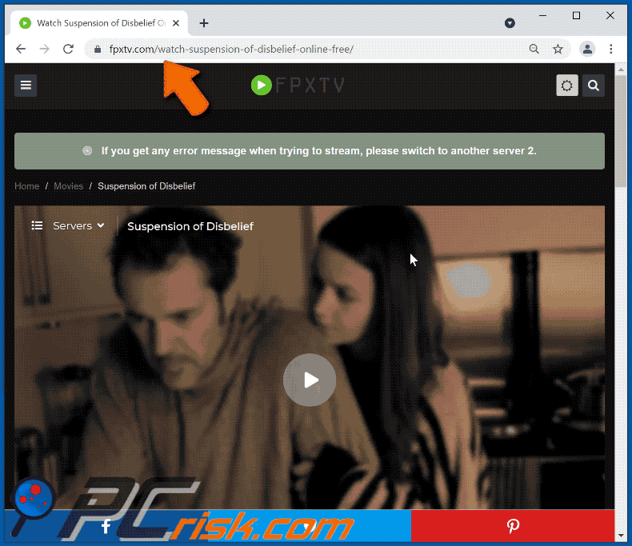This screenshot has height=546, width=632.
Task: Go to Home breadcrumb
Action: pos(27,186)
